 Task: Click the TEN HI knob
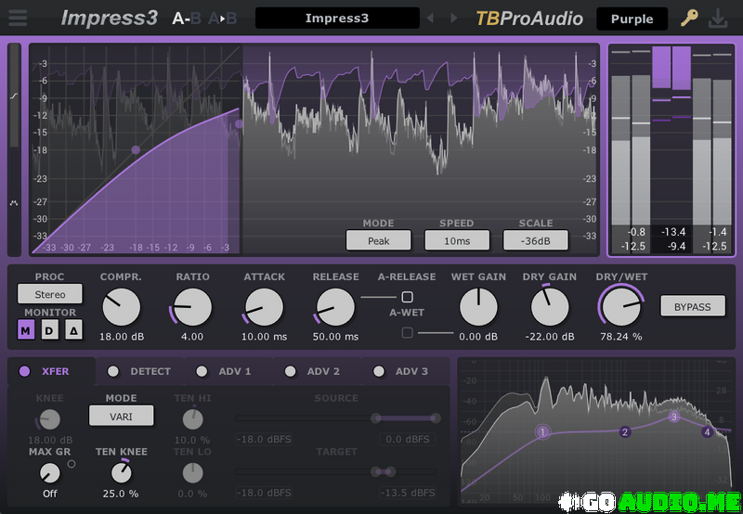(x=192, y=419)
